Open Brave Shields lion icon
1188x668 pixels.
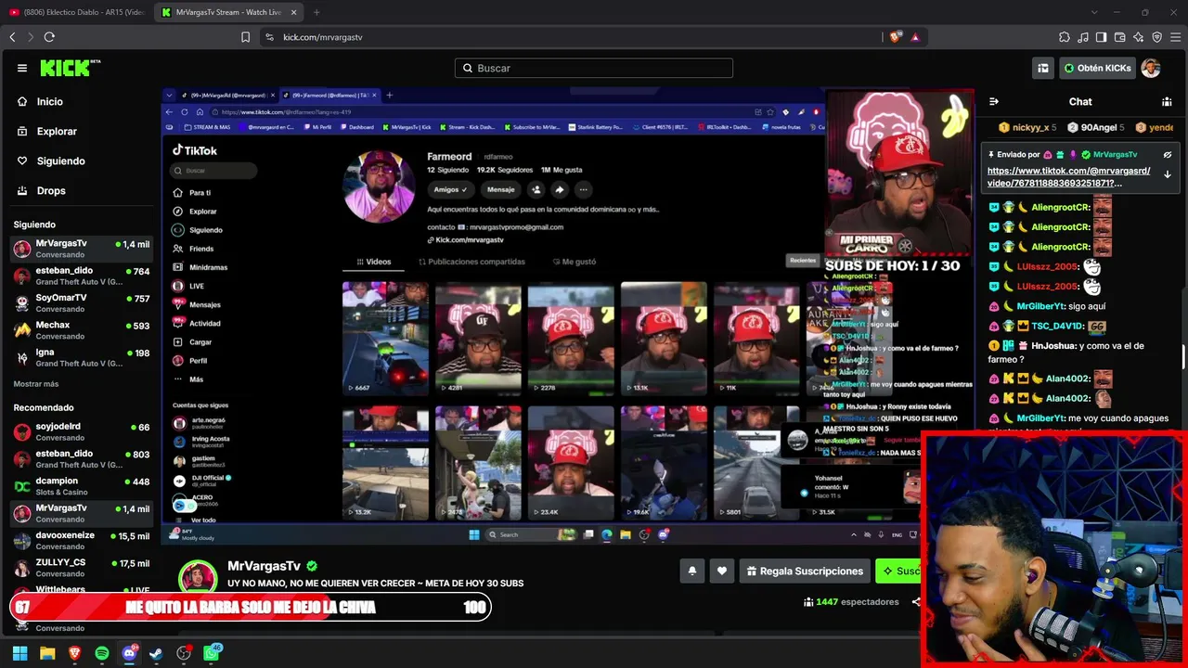895,37
